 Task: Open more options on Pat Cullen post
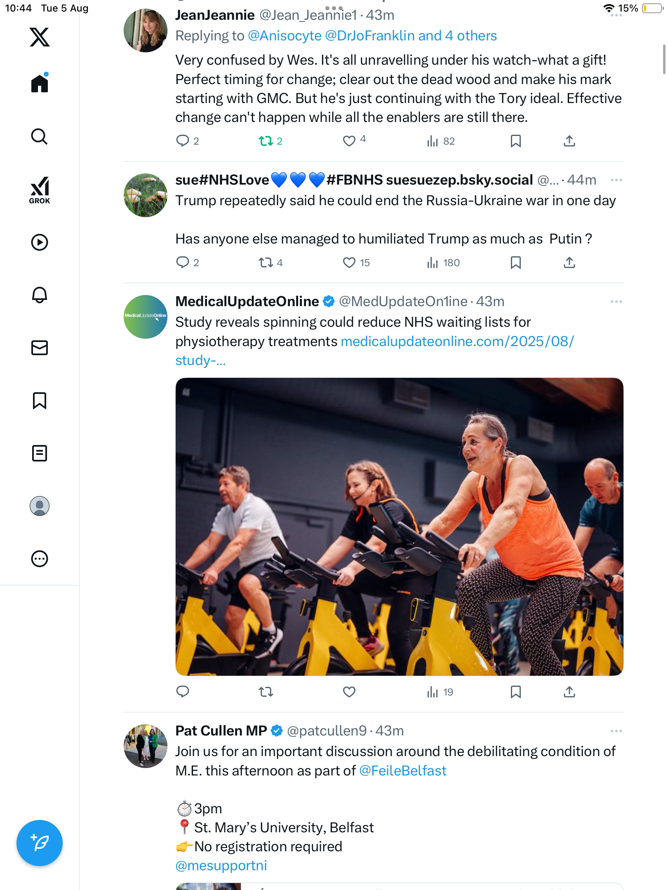point(616,731)
